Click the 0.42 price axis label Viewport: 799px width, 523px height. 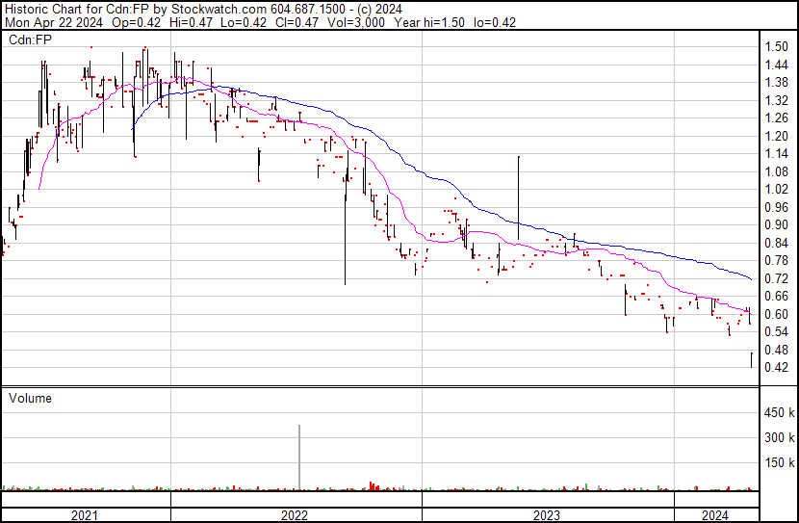click(776, 368)
